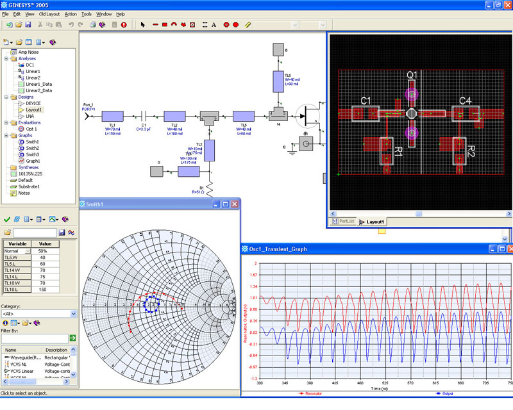Select the arrow pointer tool

pyautogui.click(x=142, y=24)
